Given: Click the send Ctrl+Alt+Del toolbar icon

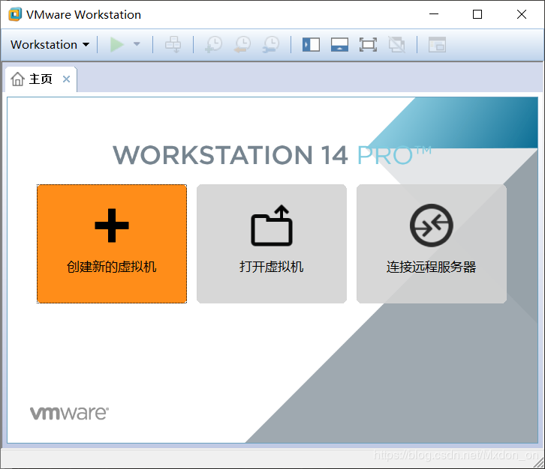Looking at the screenshot, I should coord(173,45).
